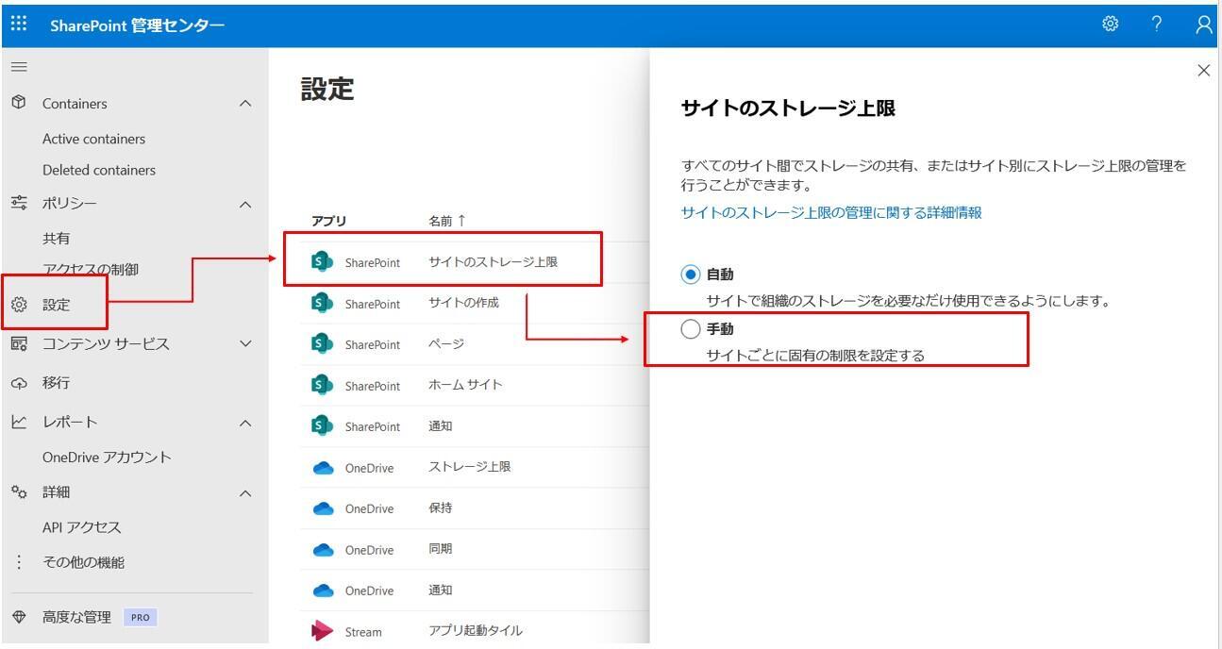Open the サイトの作成 setting
This screenshot has height=649, width=1222.
click(463, 303)
